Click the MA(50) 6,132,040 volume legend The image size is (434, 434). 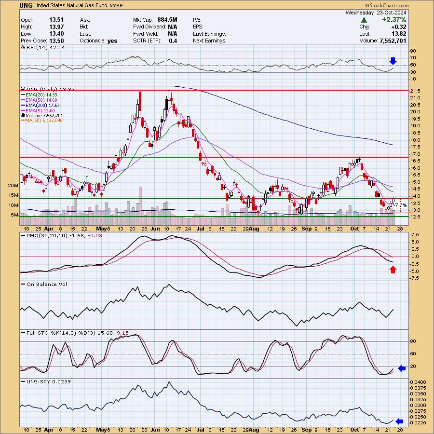[44, 121]
